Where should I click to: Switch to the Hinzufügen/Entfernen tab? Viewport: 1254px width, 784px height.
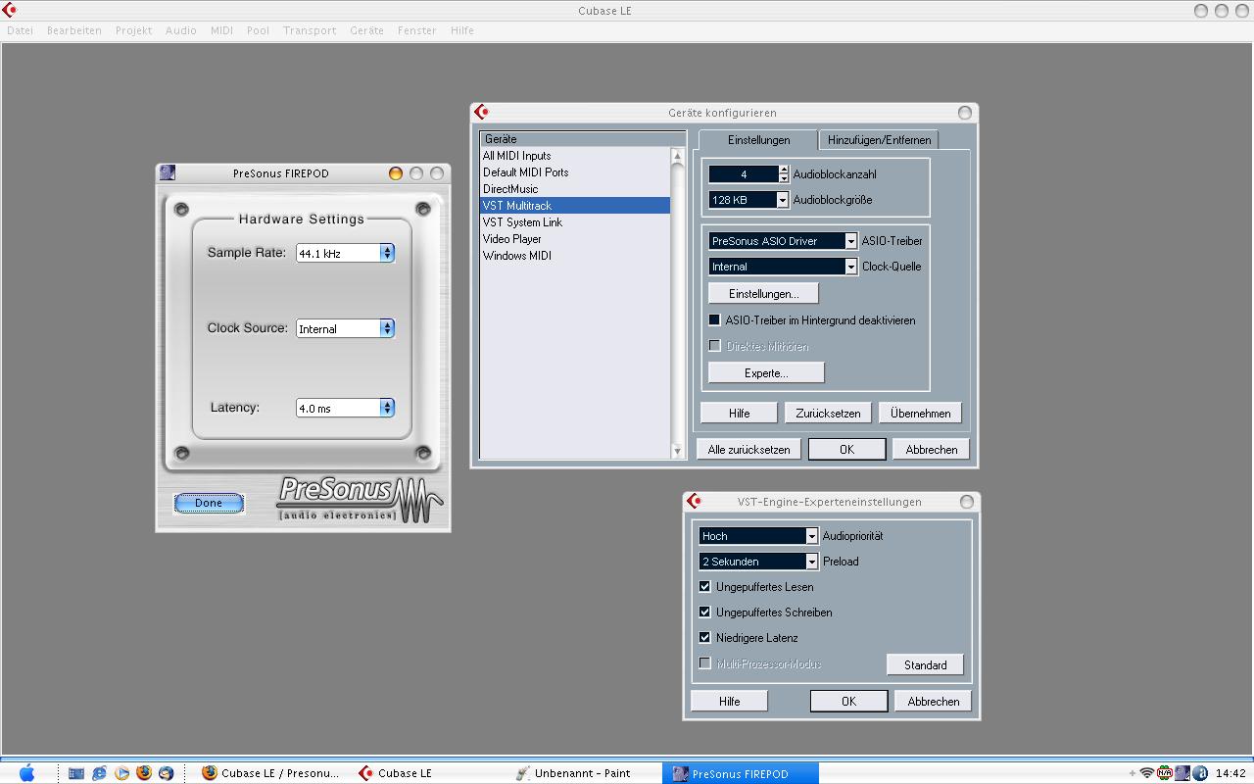click(x=879, y=140)
